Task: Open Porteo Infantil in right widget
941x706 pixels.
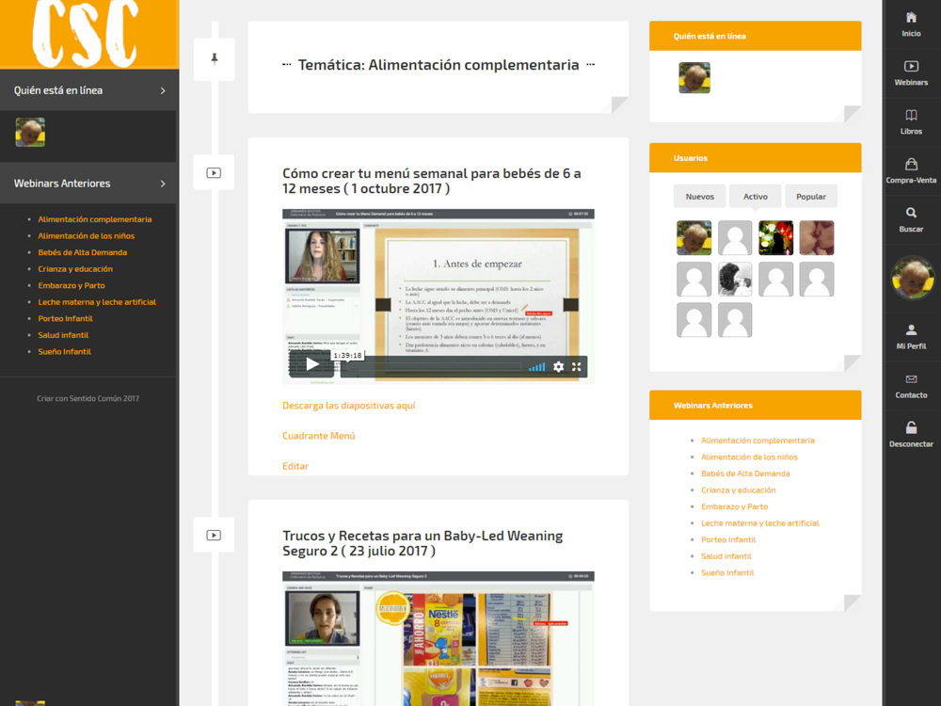Action: (728, 539)
